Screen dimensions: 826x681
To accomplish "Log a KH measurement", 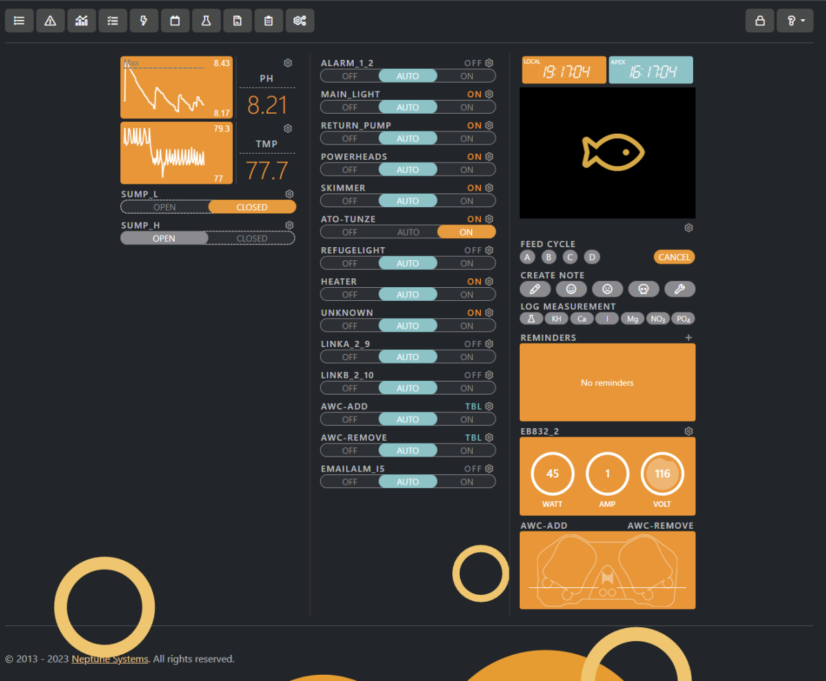I will coord(556,319).
